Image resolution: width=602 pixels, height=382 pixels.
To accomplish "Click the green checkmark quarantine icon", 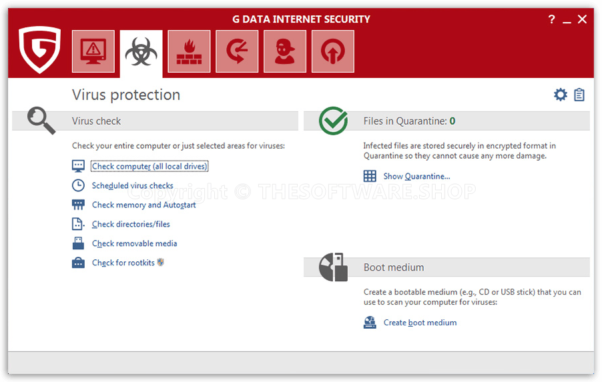I will pos(333,121).
